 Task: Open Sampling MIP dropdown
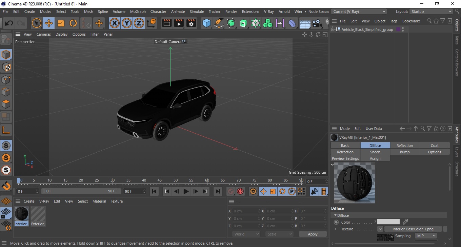(425, 236)
